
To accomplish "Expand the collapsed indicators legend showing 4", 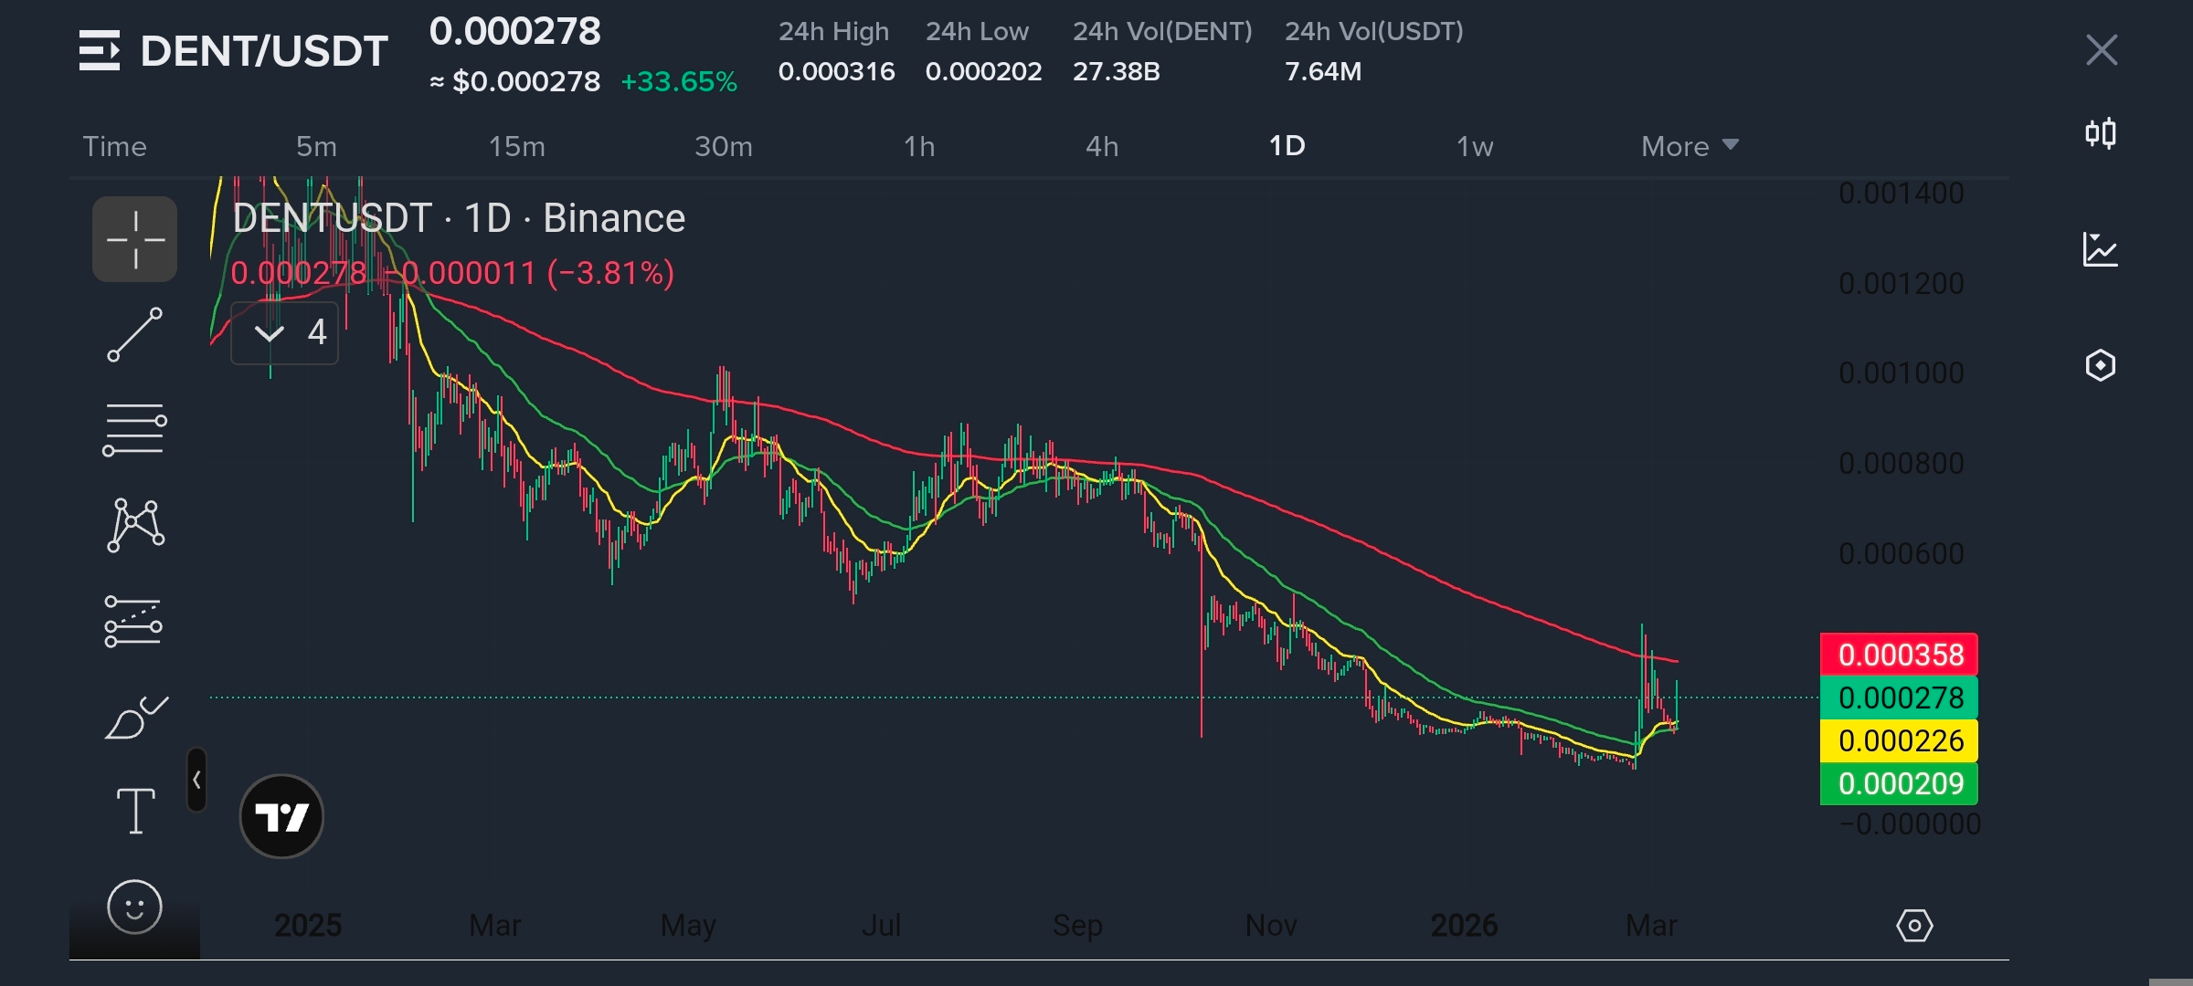I will tap(285, 332).
